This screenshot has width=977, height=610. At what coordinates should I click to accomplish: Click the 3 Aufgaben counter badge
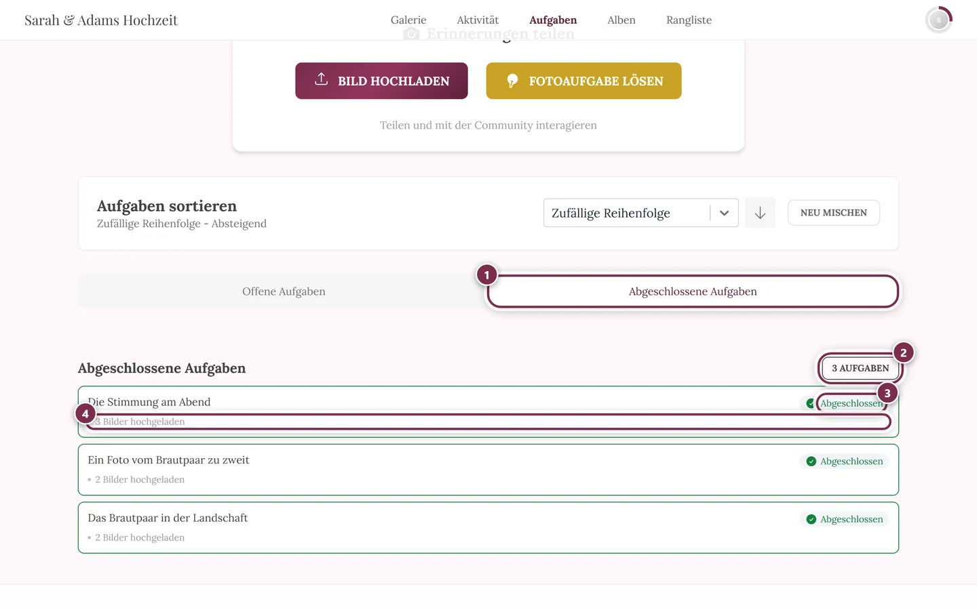860,368
